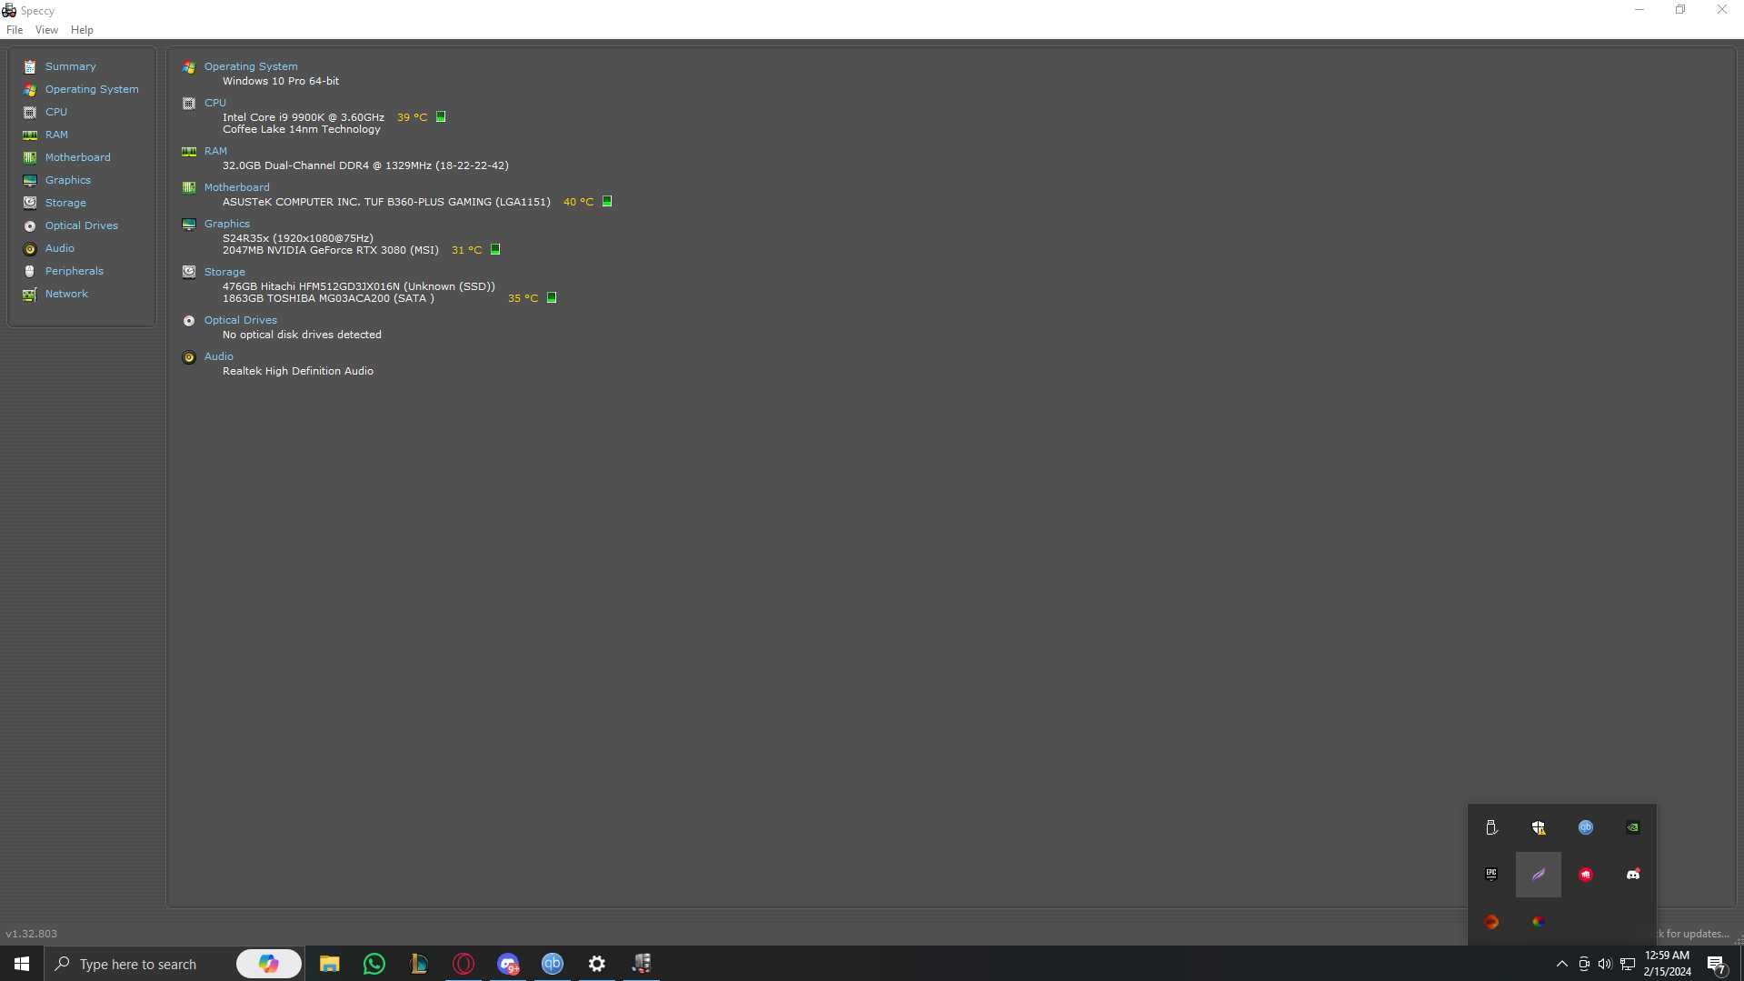Open Settings gear from taskbar
The height and width of the screenshot is (981, 1744).
tap(597, 964)
